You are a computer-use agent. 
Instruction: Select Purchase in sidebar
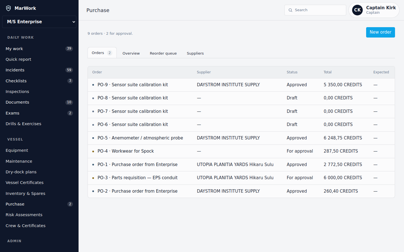[x=39, y=204]
